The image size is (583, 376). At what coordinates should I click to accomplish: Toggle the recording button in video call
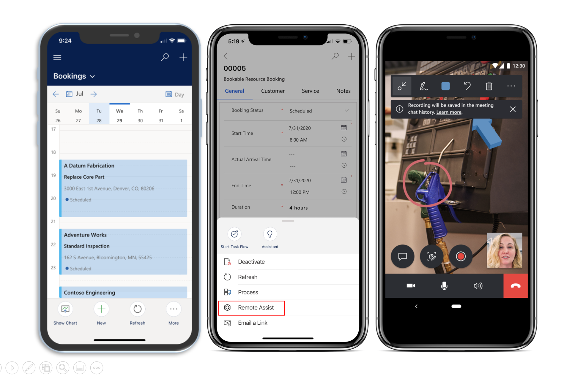(460, 256)
